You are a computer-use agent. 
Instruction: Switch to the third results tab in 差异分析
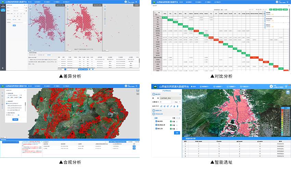(49, 55)
